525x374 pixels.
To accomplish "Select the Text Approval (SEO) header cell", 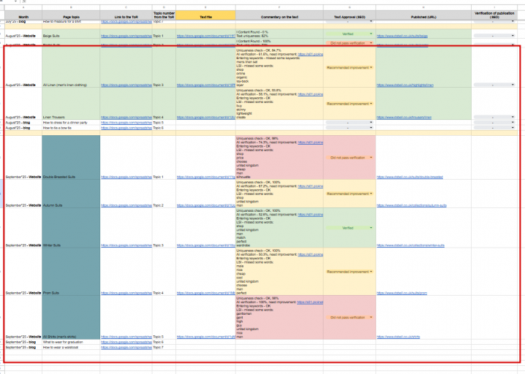I will pyautogui.click(x=350, y=15).
